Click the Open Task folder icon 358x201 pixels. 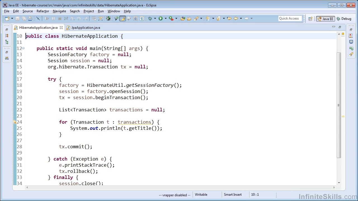click(189, 18)
